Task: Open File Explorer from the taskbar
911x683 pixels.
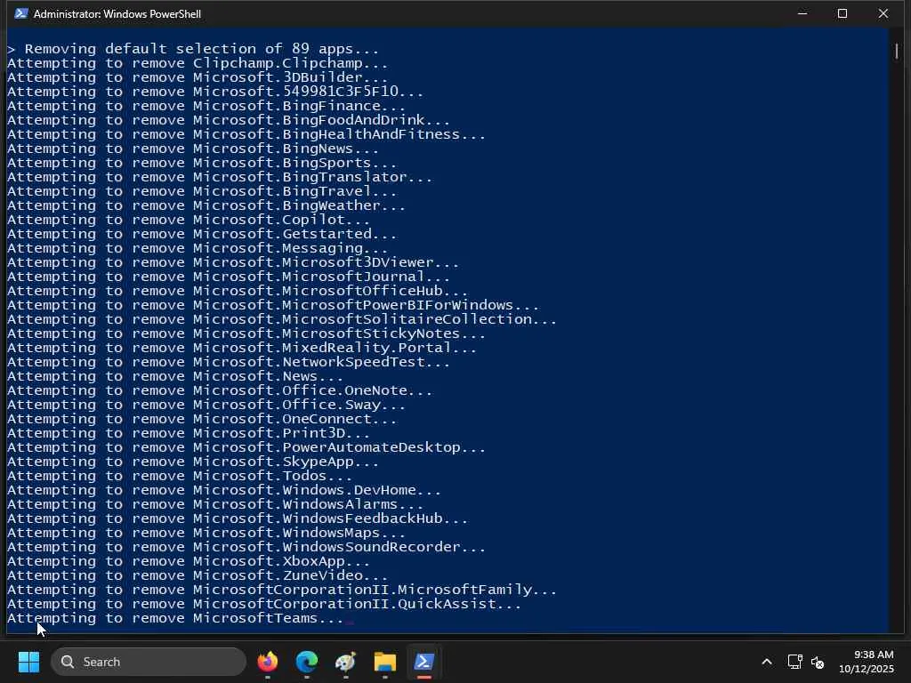Action: [x=384, y=662]
